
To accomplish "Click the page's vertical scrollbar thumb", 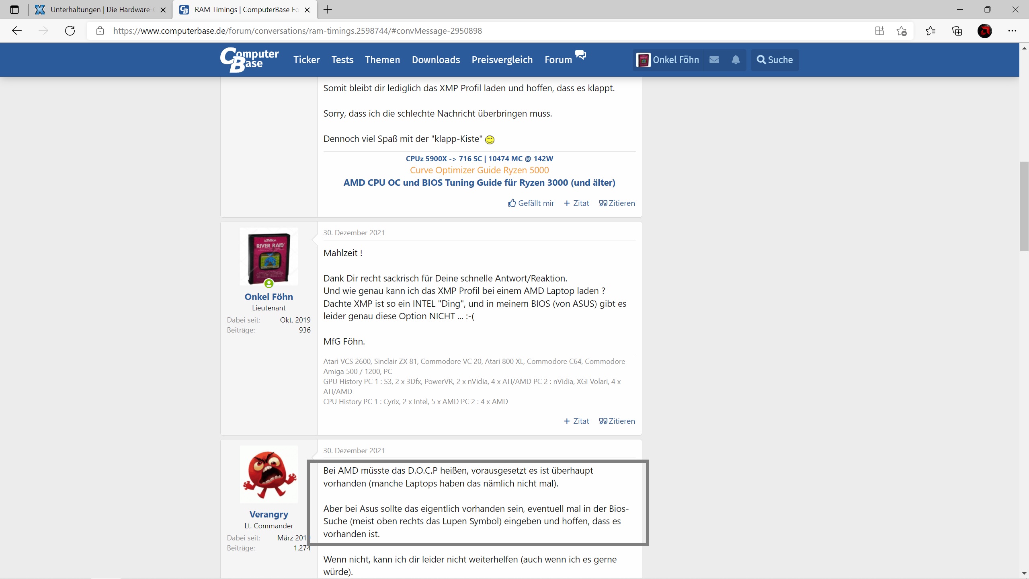I will tap(1024, 206).
